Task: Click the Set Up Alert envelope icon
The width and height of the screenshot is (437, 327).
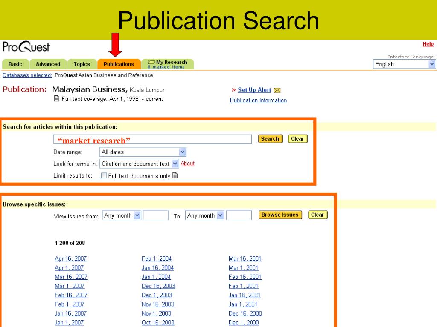Action: click(x=277, y=90)
